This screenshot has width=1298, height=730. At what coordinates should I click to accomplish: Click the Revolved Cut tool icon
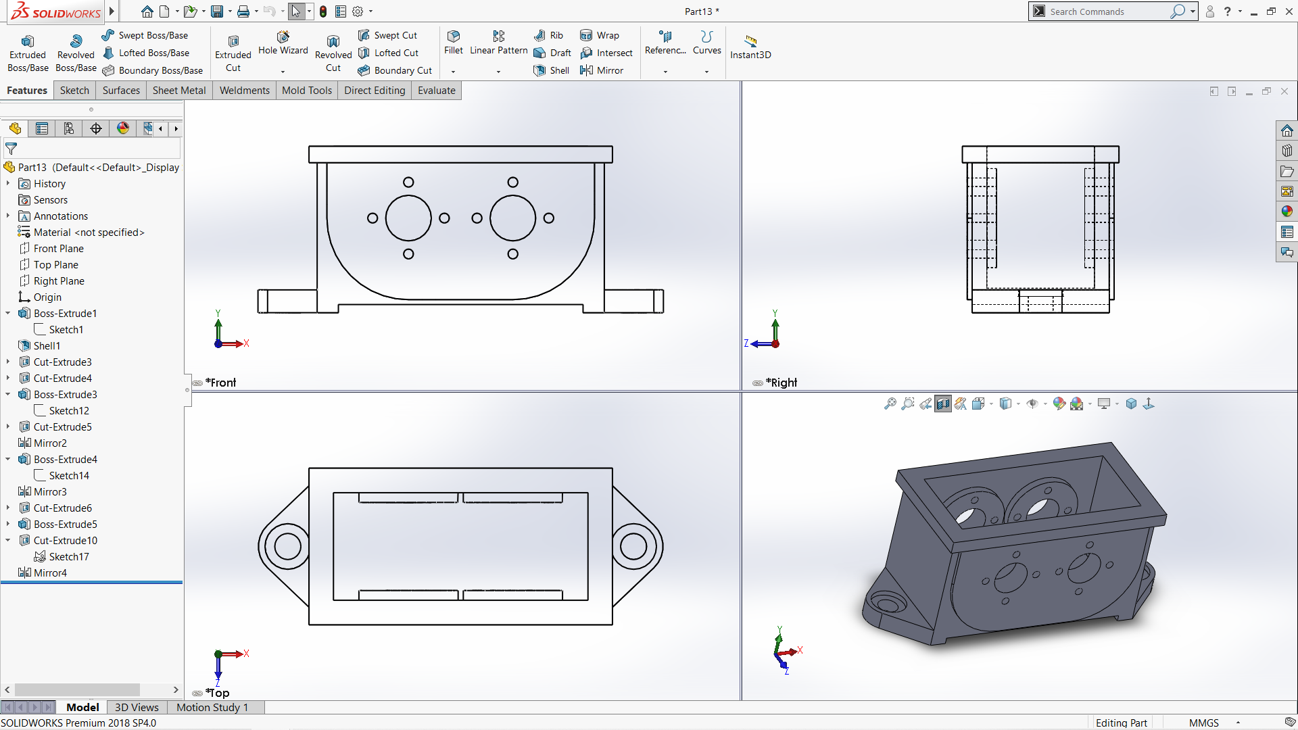[x=333, y=42]
